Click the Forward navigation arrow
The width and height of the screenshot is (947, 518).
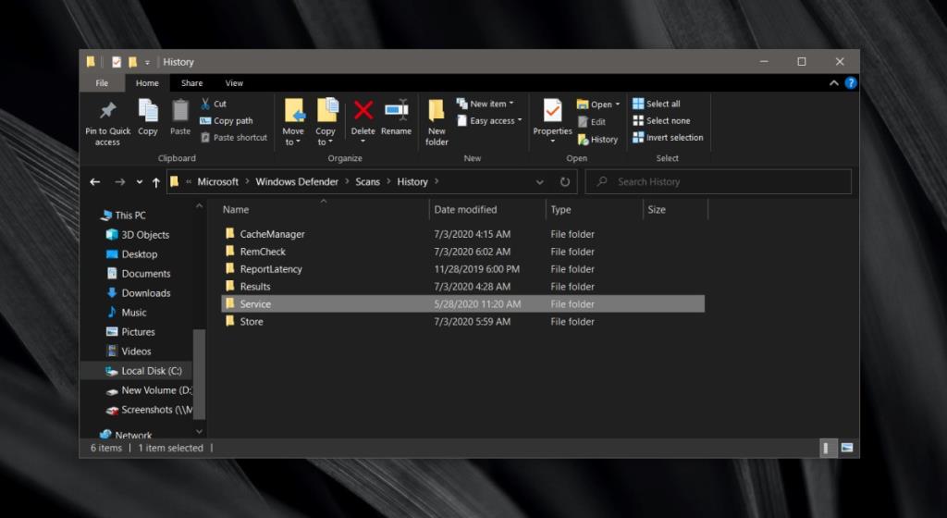[x=119, y=181]
